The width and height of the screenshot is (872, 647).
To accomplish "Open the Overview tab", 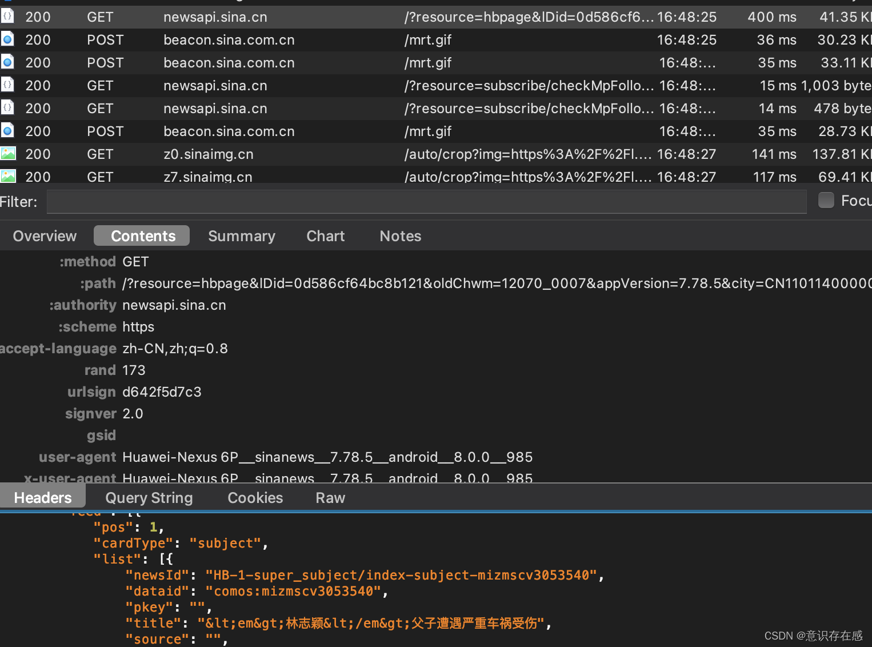I will coord(45,236).
